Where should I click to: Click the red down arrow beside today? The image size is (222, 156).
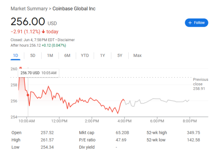click(x=43, y=32)
